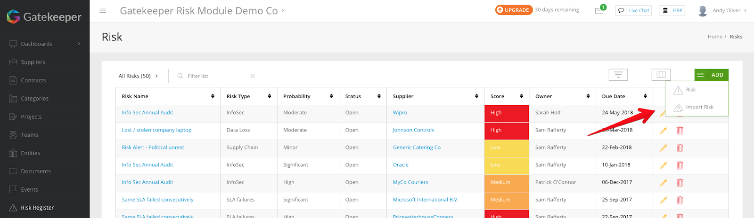Click the orange Medium score cell for MyCo Couriers
The height and width of the screenshot is (218, 754).
click(507, 183)
